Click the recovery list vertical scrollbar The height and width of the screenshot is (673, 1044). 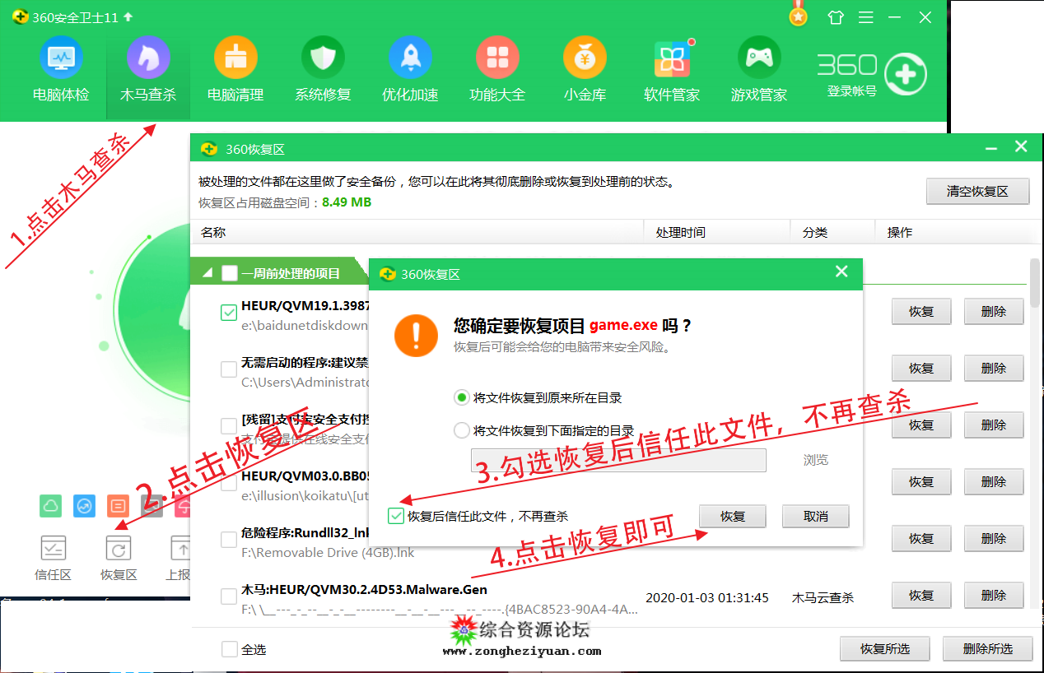1035,282
